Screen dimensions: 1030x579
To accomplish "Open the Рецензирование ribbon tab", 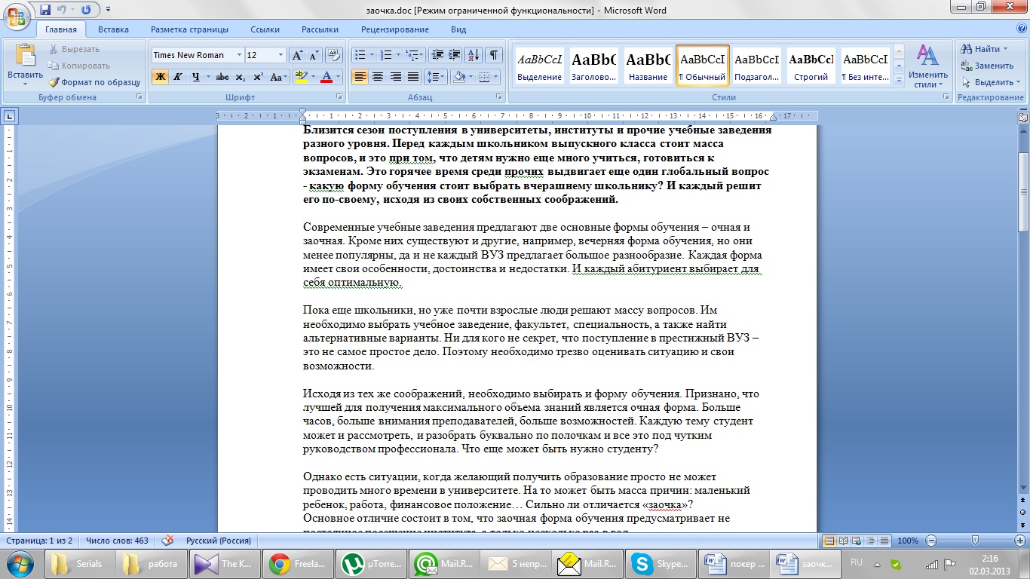I will [x=394, y=29].
